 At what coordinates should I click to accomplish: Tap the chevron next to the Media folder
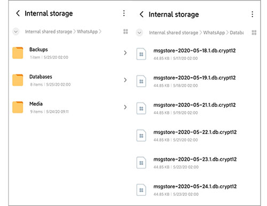[x=125, y=107]
